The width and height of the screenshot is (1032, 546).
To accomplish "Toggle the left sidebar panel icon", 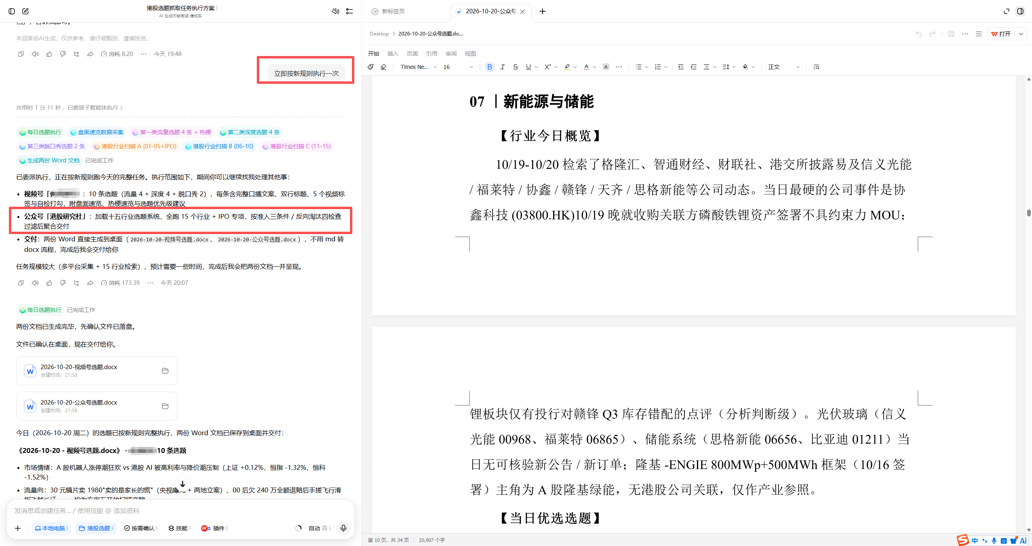I will [12, 11].
